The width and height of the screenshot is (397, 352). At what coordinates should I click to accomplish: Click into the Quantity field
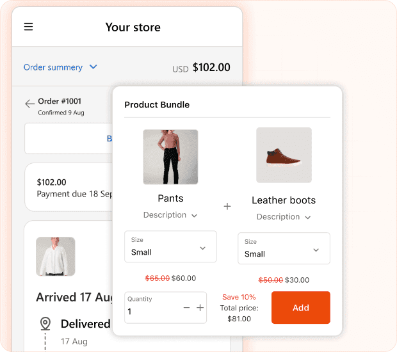click(165, 307)
